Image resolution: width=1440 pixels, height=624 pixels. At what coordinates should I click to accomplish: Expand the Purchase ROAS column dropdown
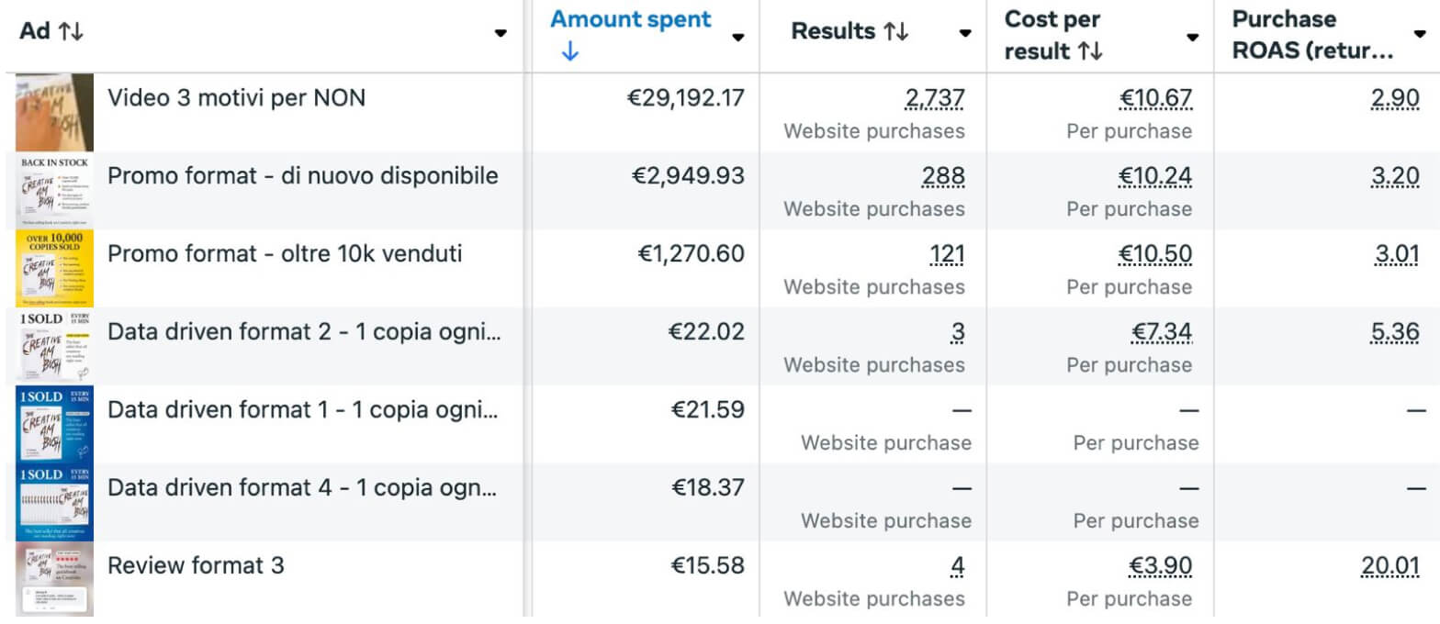tap(1421, 33)
